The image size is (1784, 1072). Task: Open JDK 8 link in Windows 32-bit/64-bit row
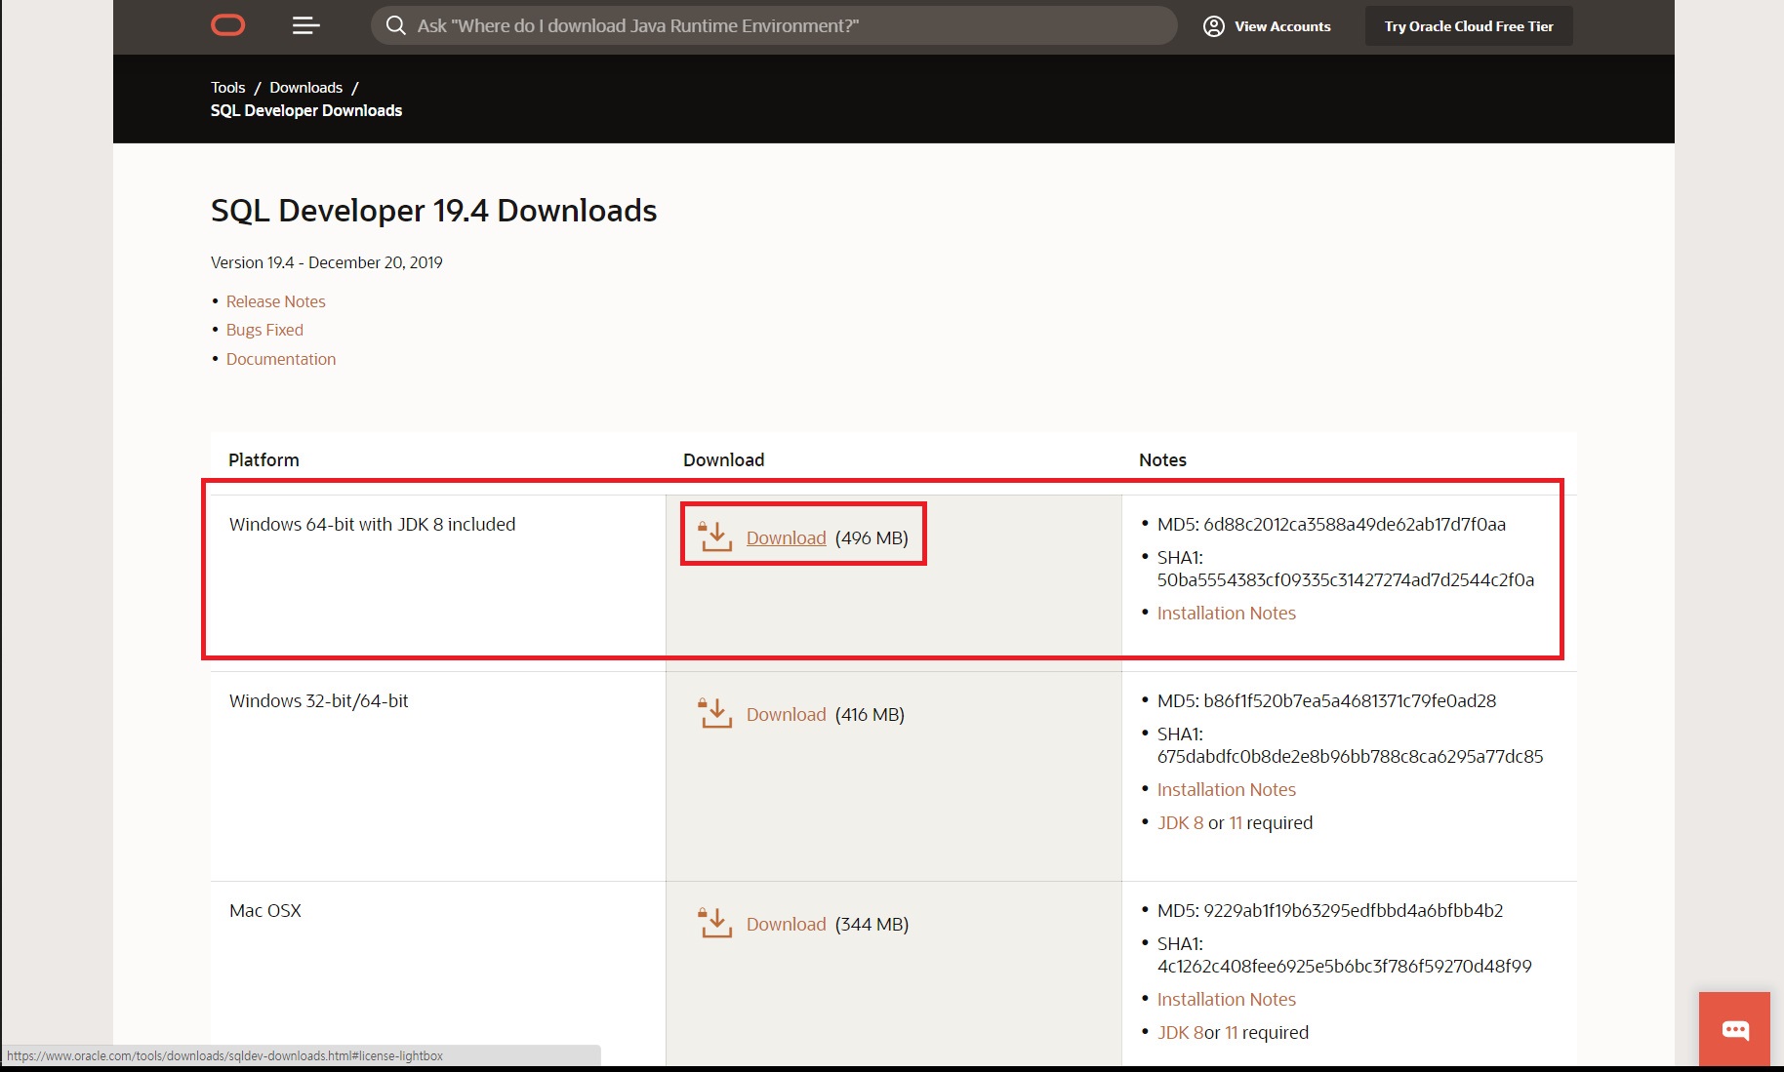[1180, 822]
